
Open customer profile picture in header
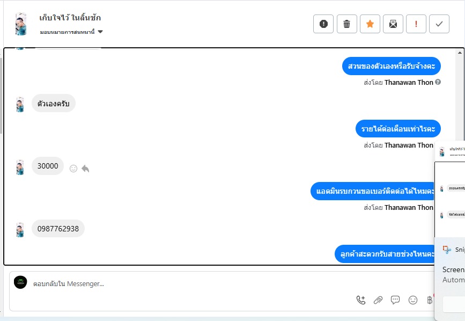(21, 24)
